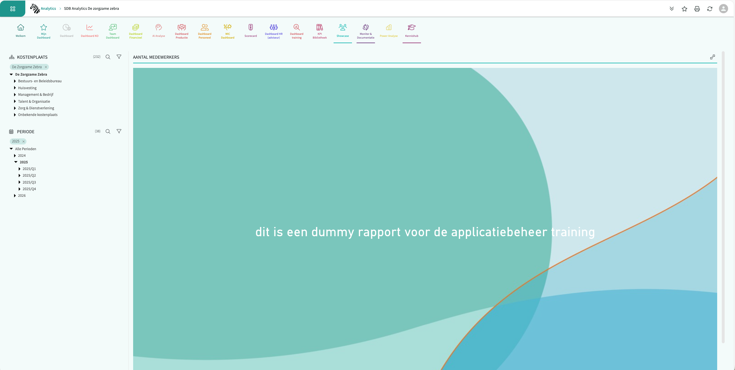Viewport: 735px width, 370px height.
Task: Open the Welkom home icon
Action: pos(20,28)
